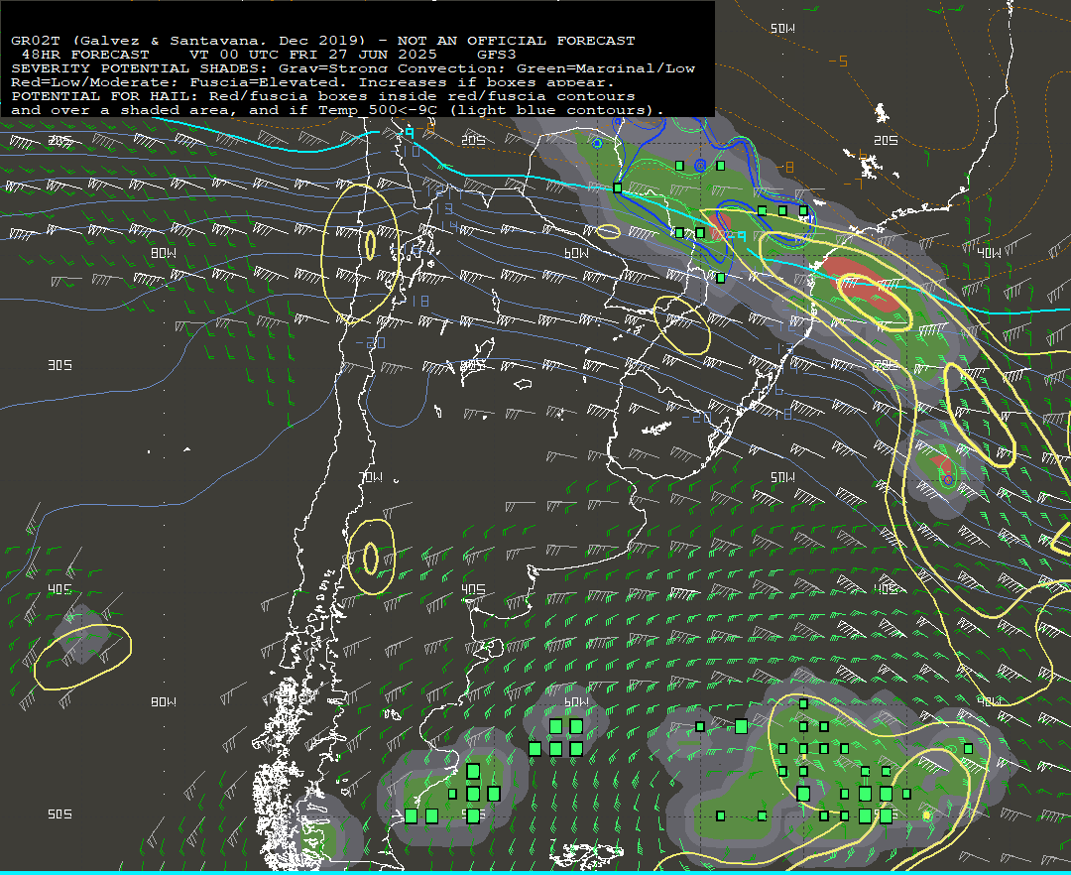The height and width of the screenshot is (875, 1071).
Task: Click the "30S" latitude label
Action: pyautogui.click(x=60, y=365)
